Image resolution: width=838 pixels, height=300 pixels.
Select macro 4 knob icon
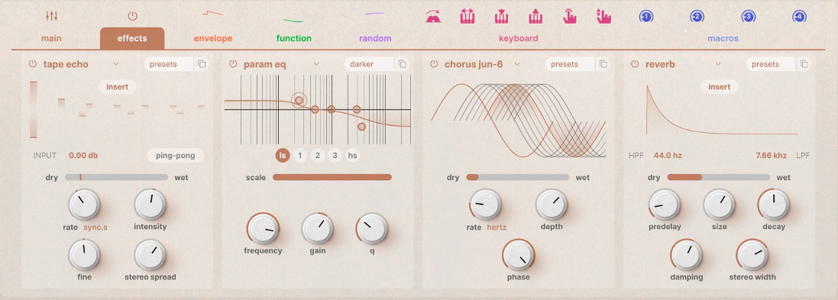[799, 17]
